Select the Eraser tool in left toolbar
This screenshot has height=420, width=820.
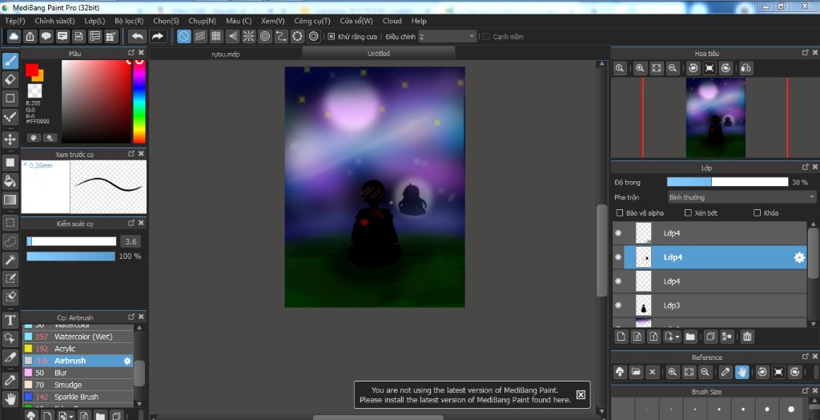[x=10, y=79]
